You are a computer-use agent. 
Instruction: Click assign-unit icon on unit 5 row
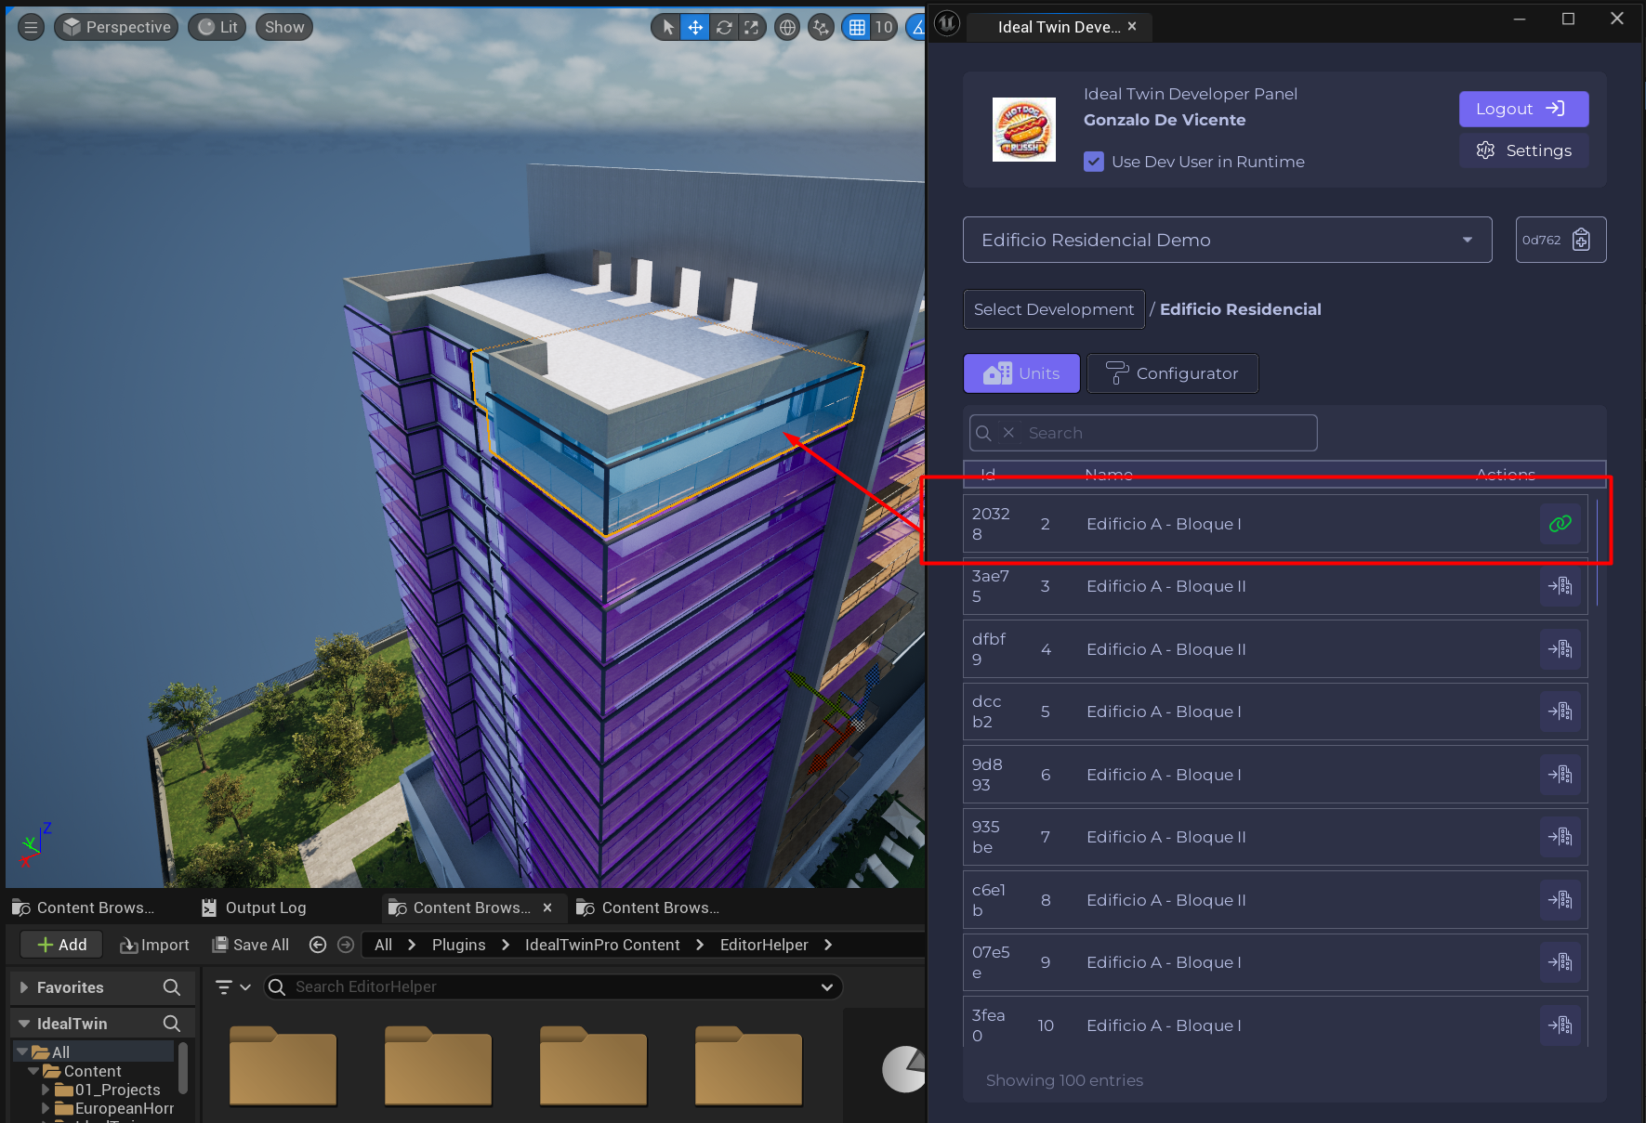1560,712
